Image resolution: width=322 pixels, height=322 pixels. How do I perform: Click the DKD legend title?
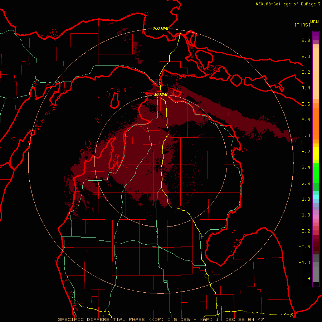pos(314,21)
